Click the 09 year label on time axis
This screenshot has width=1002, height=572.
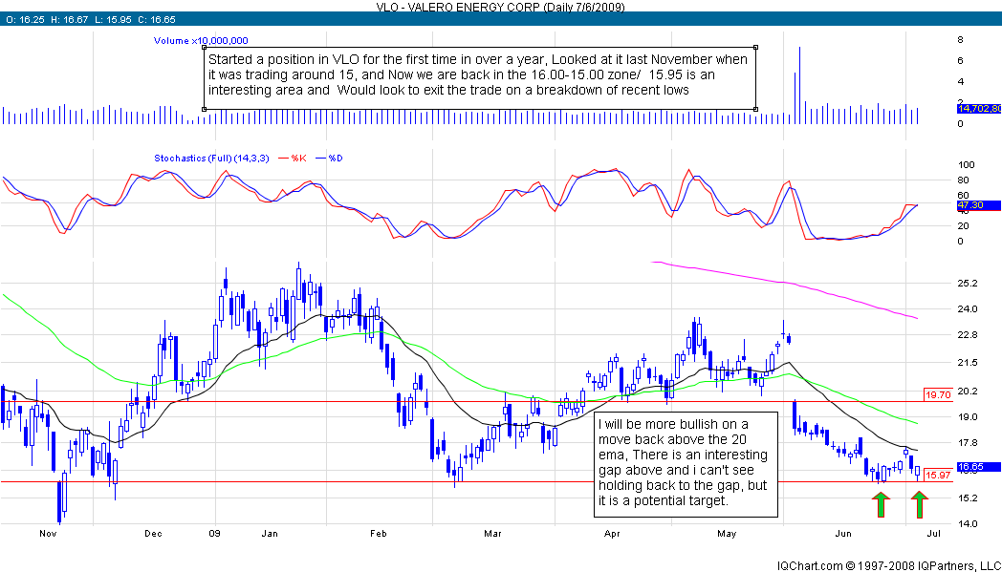[x=215, y=534]
